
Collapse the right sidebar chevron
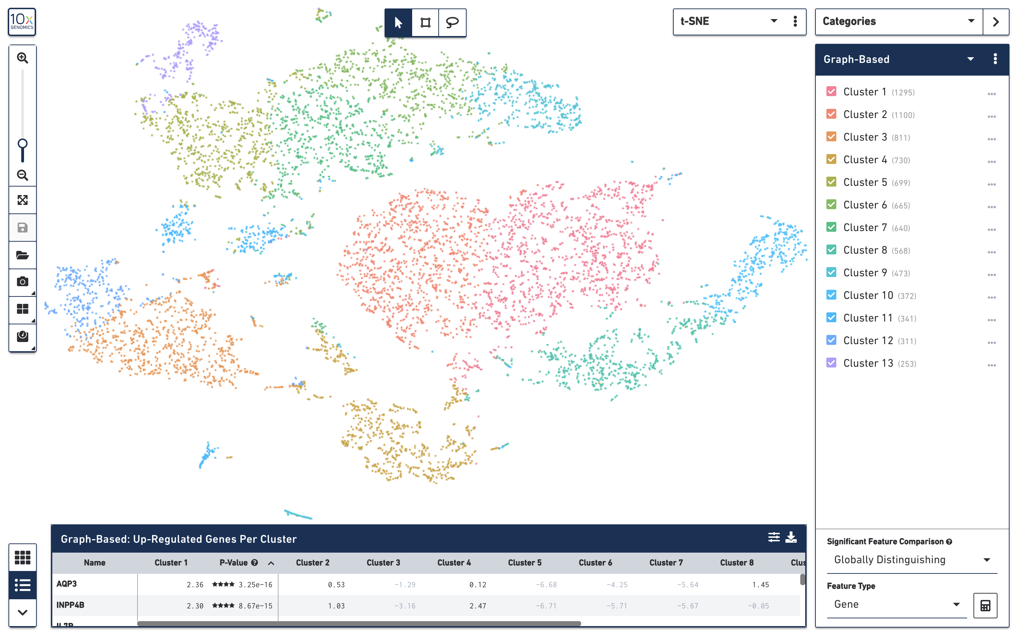(x=996, y=22)
